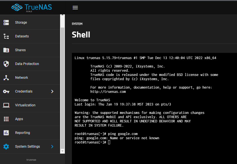
Task: Click the Apps grid icon
Action: pos(6,119)
